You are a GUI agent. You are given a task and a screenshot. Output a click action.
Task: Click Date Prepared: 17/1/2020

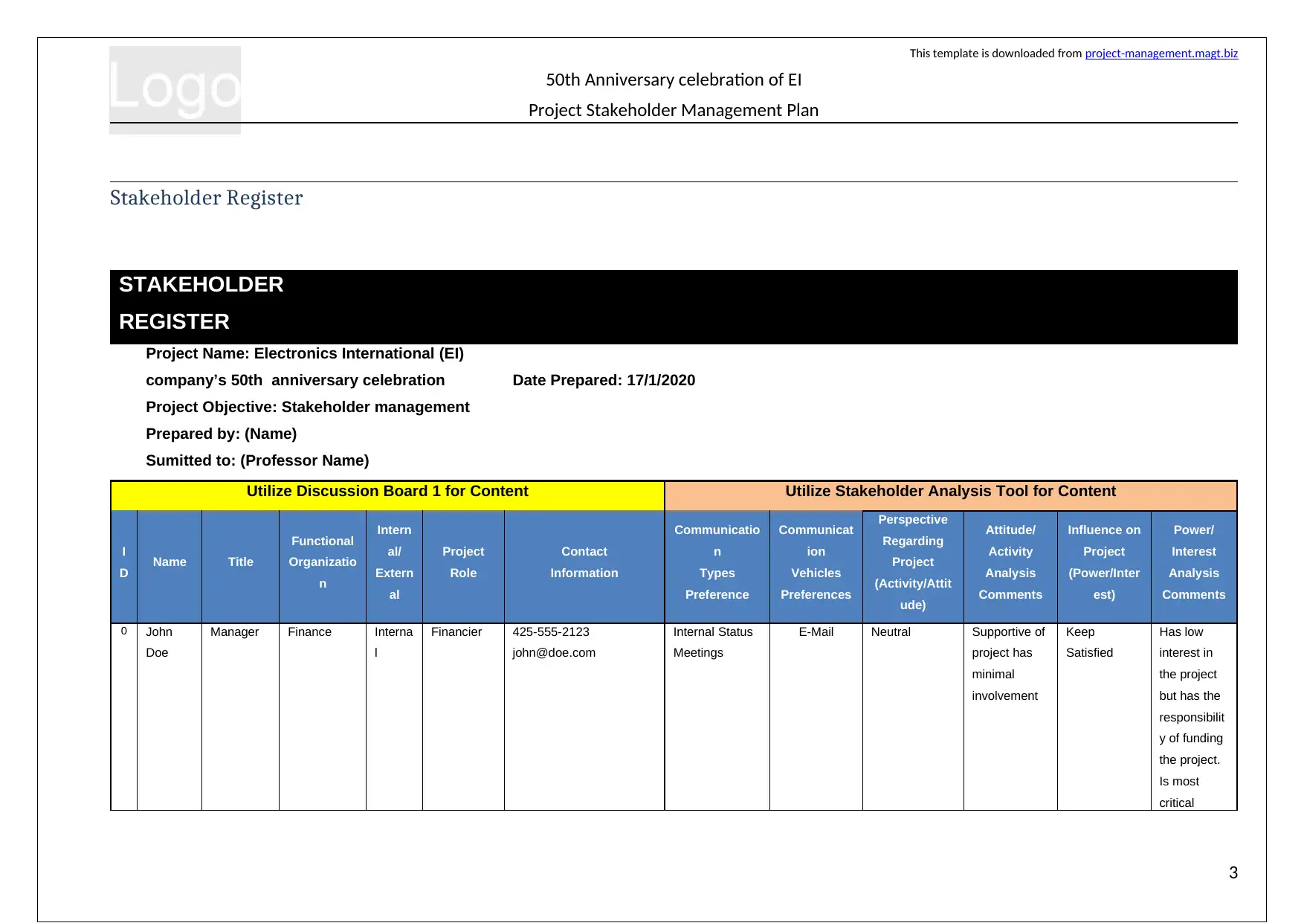pos(604,380)
